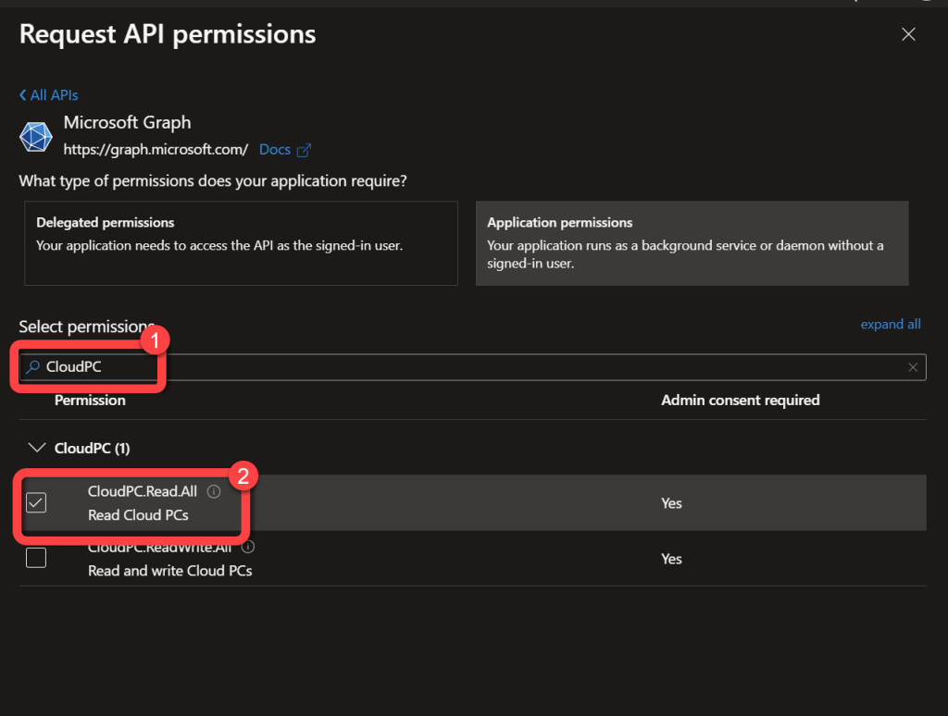Show info for CloudPC.ReadWrite.All permission
Viewport: 948px width, 716px height.
click(x=248, y=547)
